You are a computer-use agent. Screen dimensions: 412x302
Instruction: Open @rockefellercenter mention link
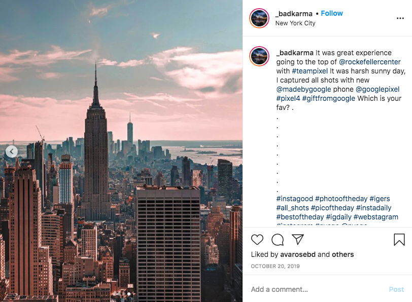click(370, 62)
